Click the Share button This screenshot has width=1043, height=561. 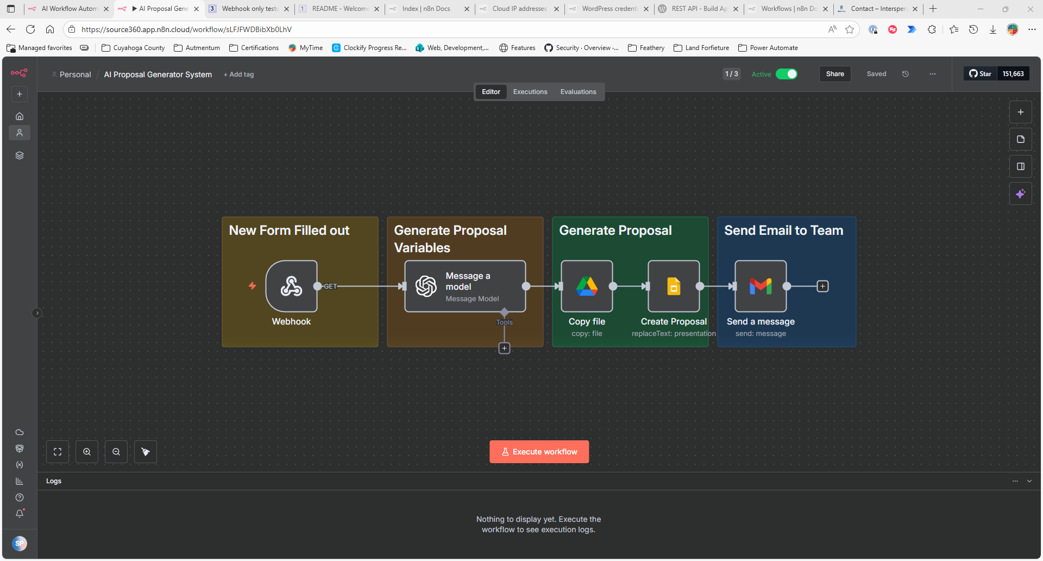834,74
